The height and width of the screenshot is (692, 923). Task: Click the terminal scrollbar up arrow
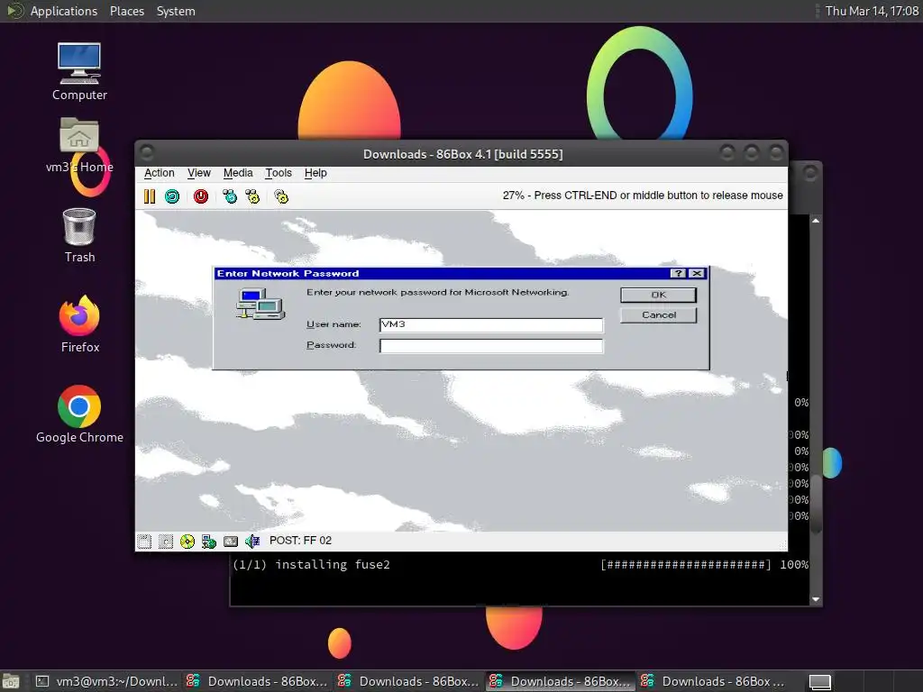(816, 221)
